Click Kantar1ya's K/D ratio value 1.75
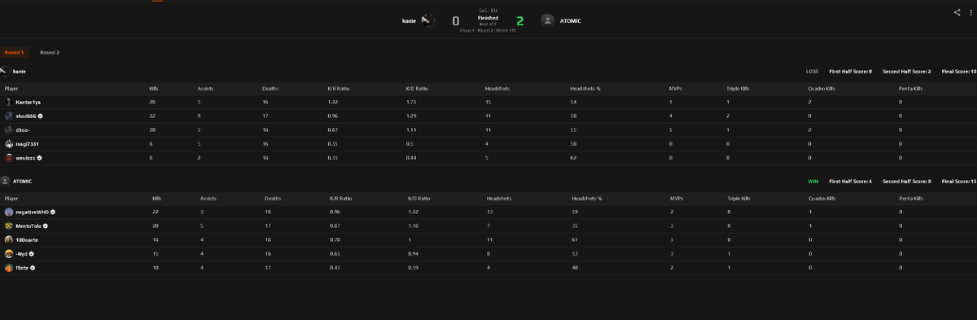 click(x=411, y=102)
